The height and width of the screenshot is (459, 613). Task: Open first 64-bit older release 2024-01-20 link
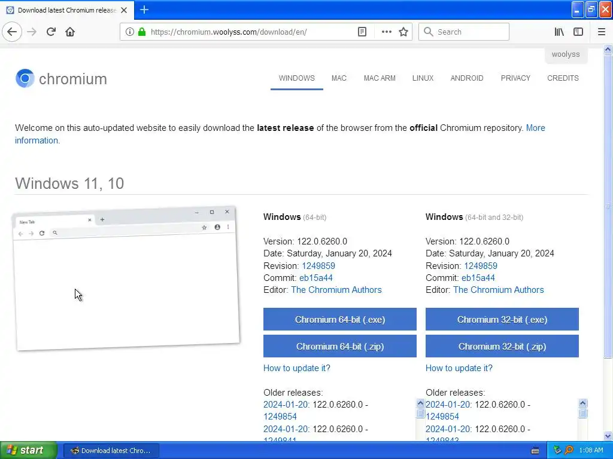[286, 405]
